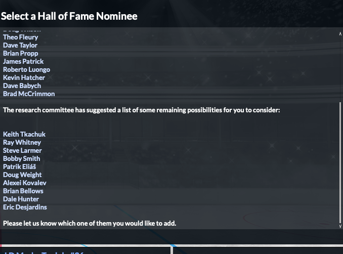Click Dave Taylor in the list
This screenshot has width=343, height=254.
20,45
